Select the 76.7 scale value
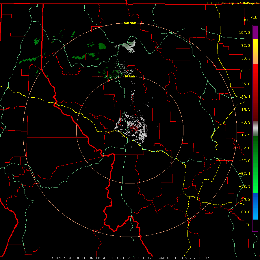Image resolution: width=260 pixels, height=260 pixels. [x=246, y=58]
